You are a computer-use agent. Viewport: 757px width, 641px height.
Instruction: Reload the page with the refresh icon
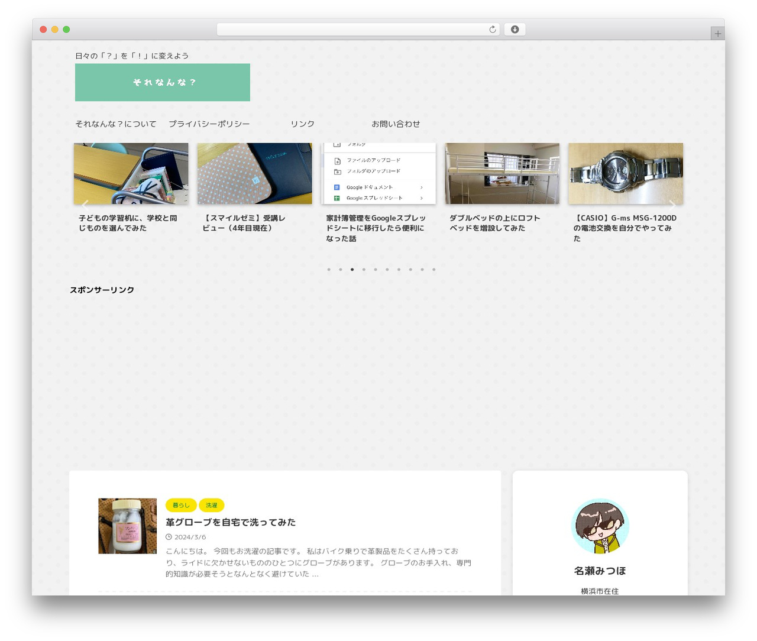pos(492,30)
